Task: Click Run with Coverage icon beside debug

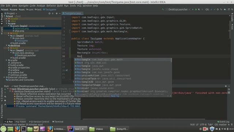Action: [199, 10]
